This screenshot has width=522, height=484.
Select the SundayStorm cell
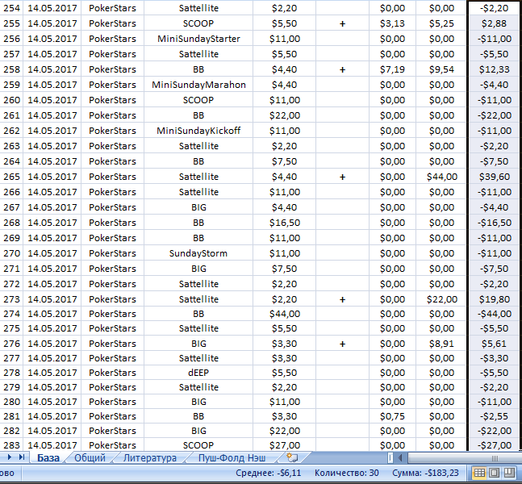coord(198,253)
